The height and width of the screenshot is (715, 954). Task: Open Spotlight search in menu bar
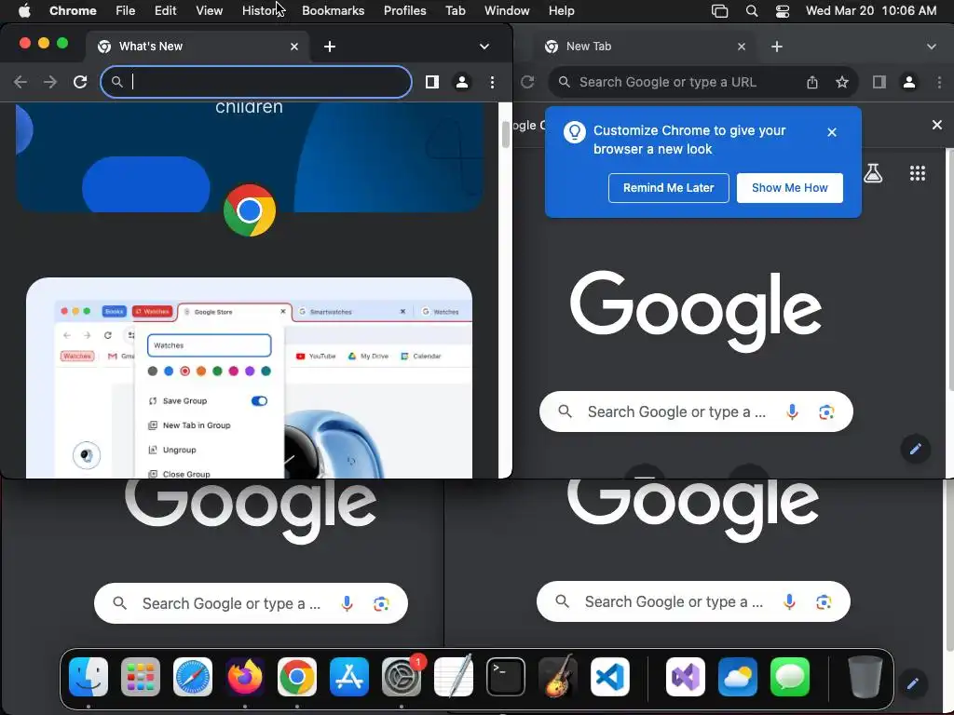[x=752, y=11]
